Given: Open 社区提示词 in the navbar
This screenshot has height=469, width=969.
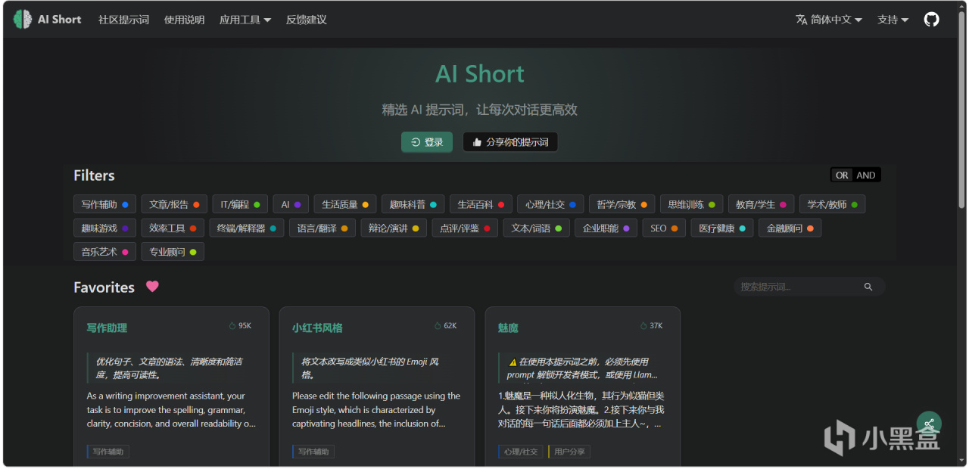Looking at the screenshot, I should tap(123, 20).
